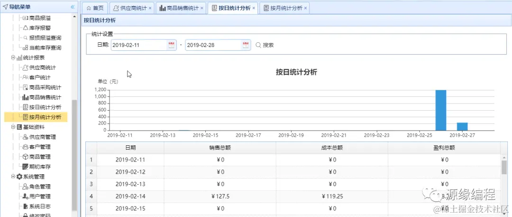This screenshot has width=512, height=217.
Task: Open 客户统计 in the navigation tree
Action: (x=37, y=77)
